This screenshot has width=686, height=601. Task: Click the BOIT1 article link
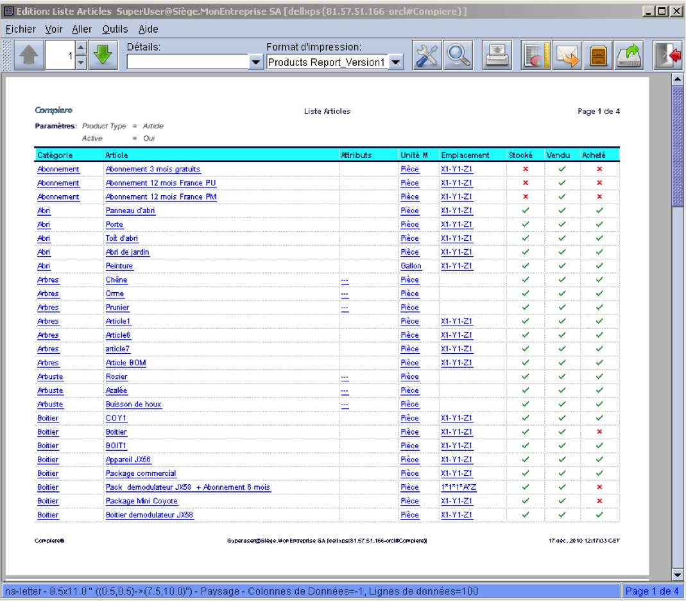click(x=116, y=446)
